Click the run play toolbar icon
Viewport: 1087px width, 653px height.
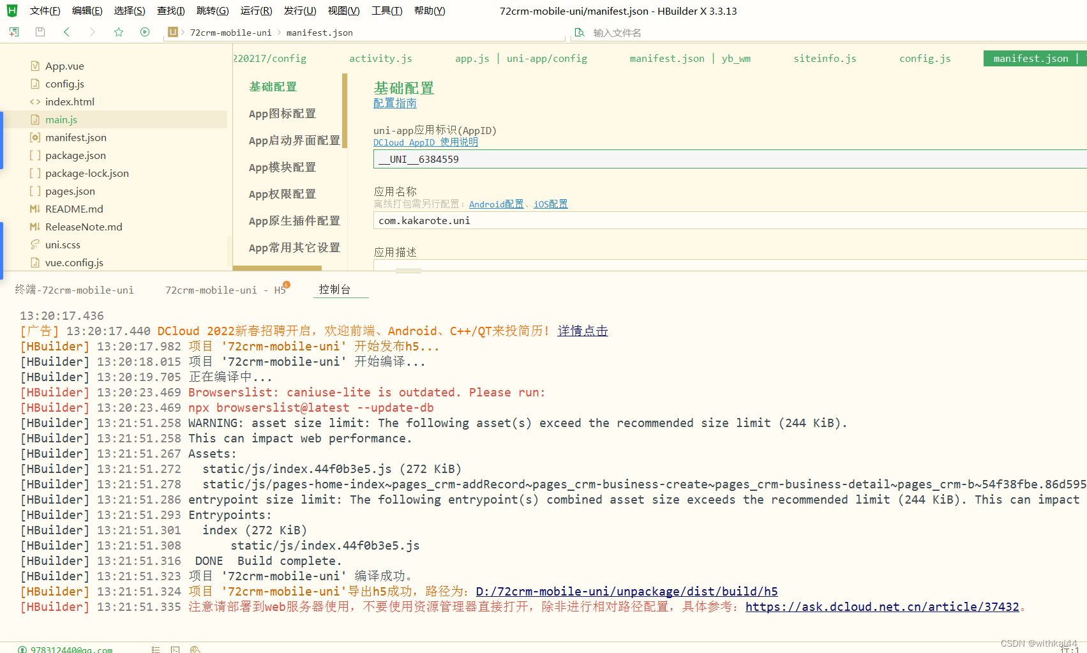coord(145,32)
